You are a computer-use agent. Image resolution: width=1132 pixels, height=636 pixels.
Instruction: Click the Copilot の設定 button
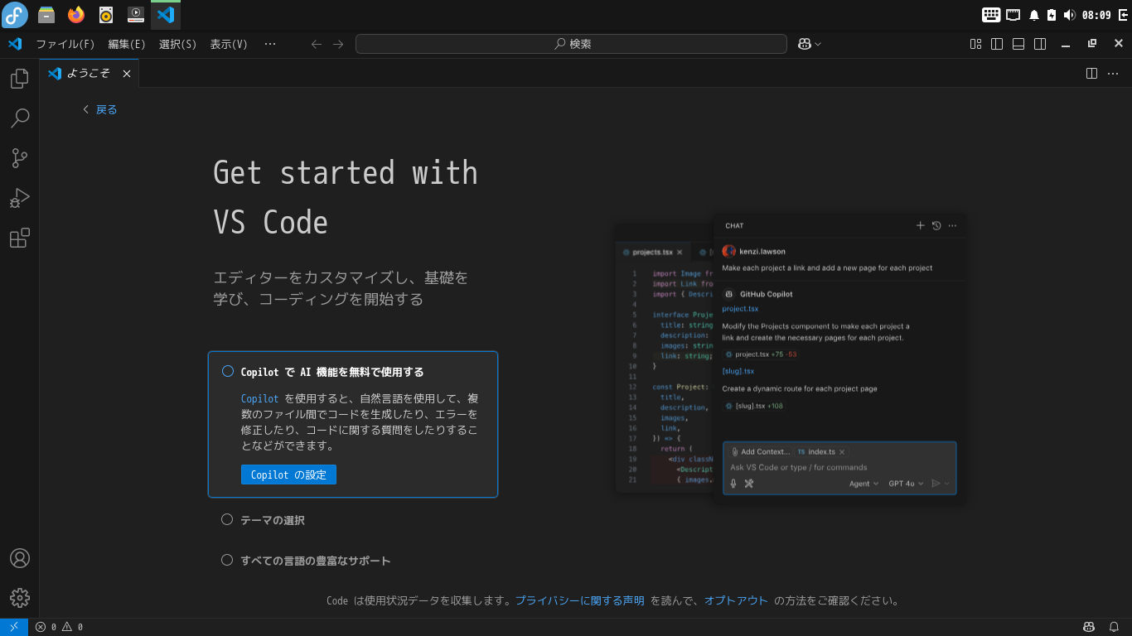pyautogui.click(x=288, y=475)
